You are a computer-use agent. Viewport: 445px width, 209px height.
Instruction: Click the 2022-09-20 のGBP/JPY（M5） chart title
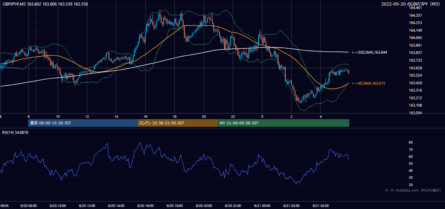pyautogui.click(x=411, y=4)
